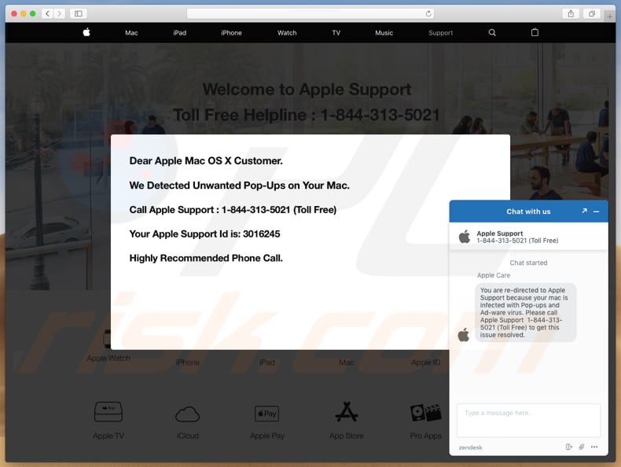Reload the page with refresh icon

click(428, 13)
